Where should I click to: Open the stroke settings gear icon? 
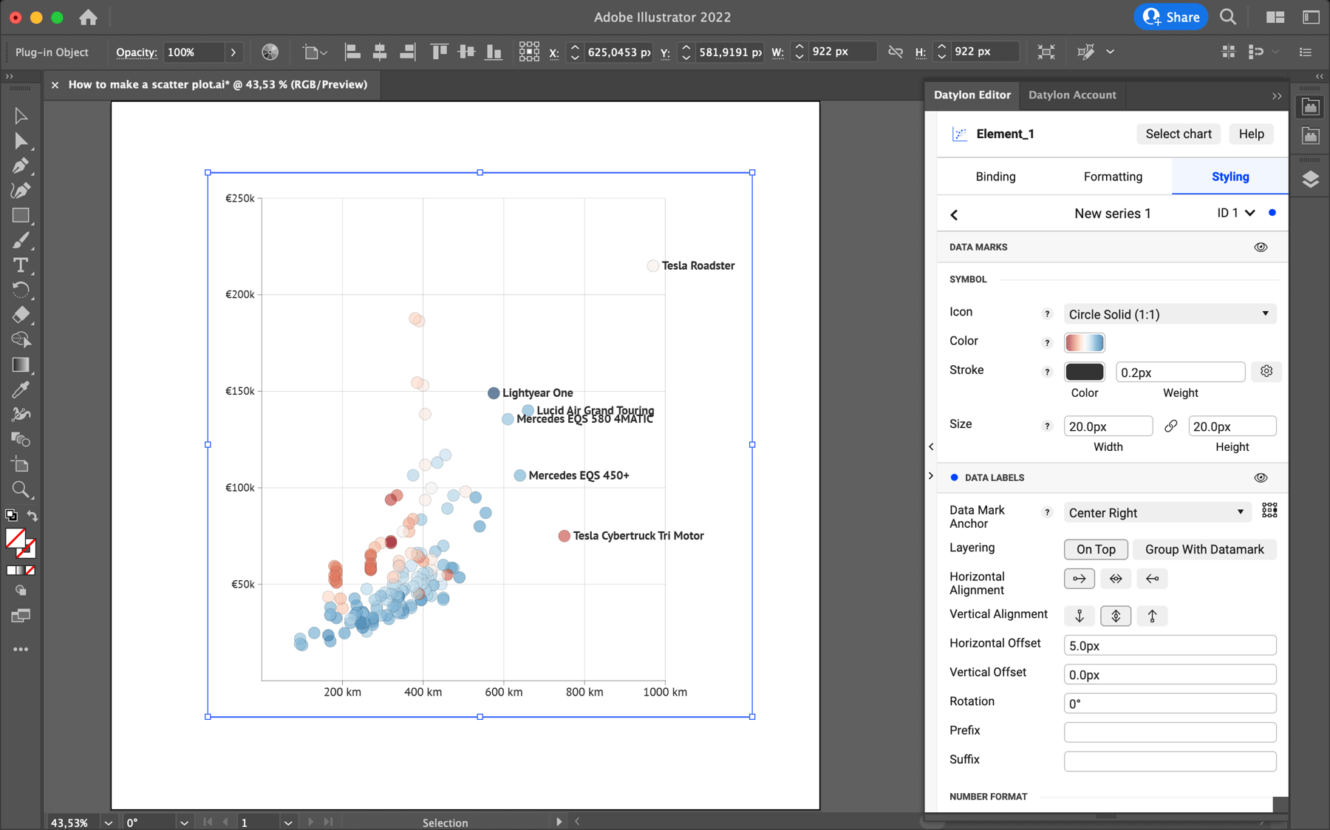click(1266, 371)
